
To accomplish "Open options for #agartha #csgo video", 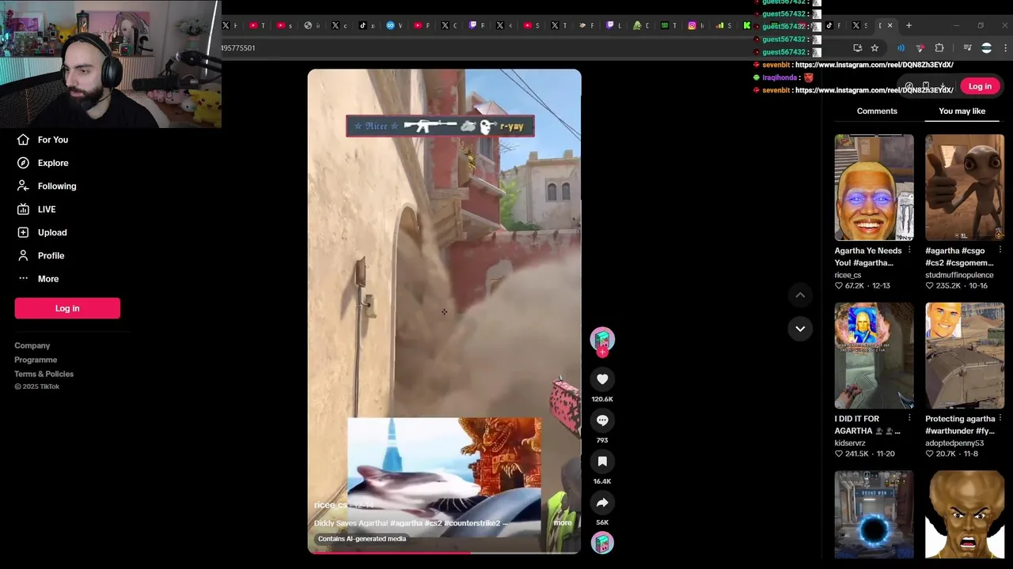I will (x=1000, y=251).
